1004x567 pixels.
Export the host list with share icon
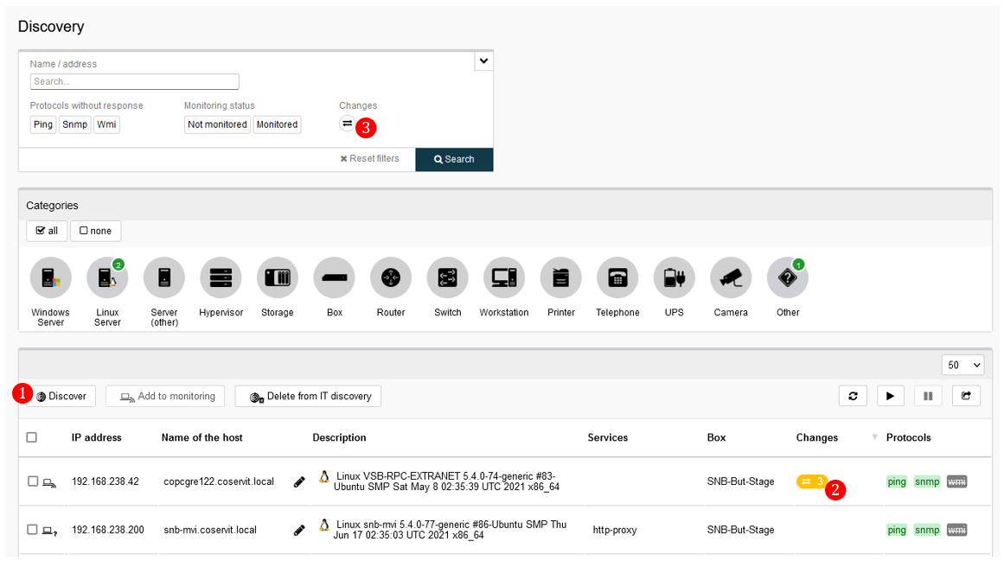966,396
